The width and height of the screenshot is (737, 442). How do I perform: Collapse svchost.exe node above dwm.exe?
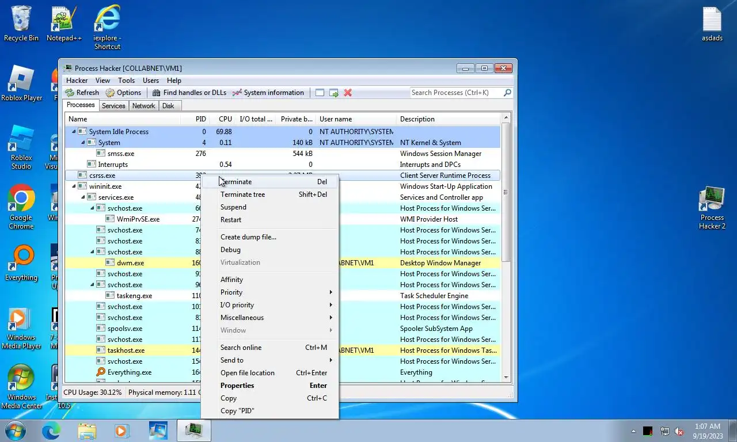pos(92,252)
